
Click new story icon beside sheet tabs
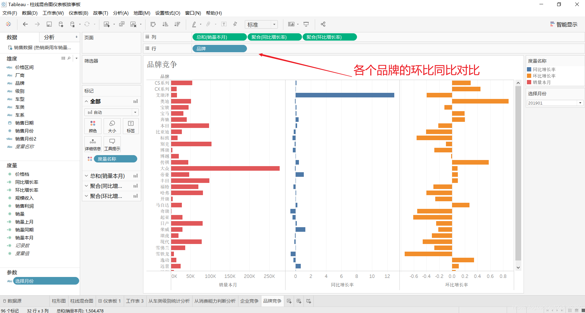tap(309, 301)
